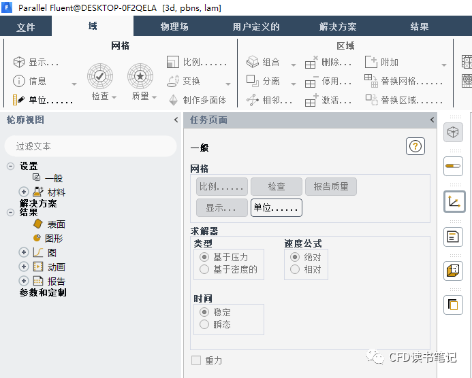Select Relative (相对) velocity formulation
Screen dimensions: 472x378
295,269
